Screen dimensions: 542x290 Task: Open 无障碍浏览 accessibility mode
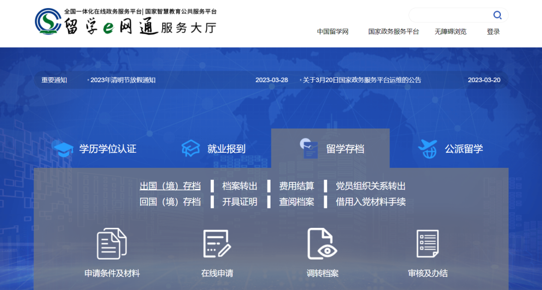click(x=450, y=31)
